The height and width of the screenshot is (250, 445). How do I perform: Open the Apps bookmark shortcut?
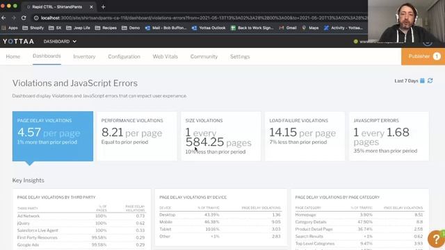(10, 28)
